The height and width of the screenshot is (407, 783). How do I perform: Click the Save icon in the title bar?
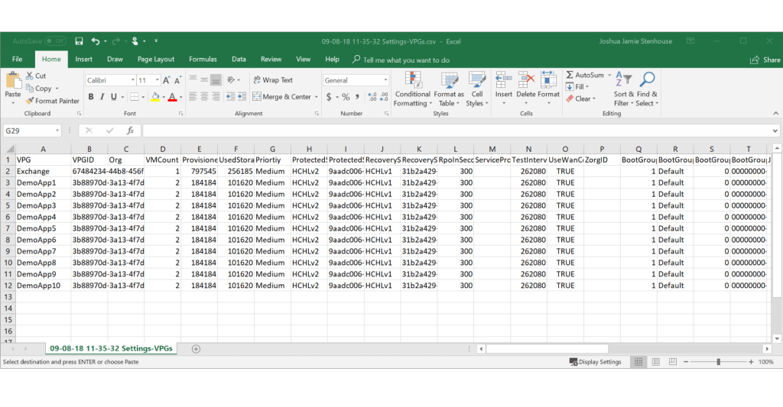click(79, 41)
